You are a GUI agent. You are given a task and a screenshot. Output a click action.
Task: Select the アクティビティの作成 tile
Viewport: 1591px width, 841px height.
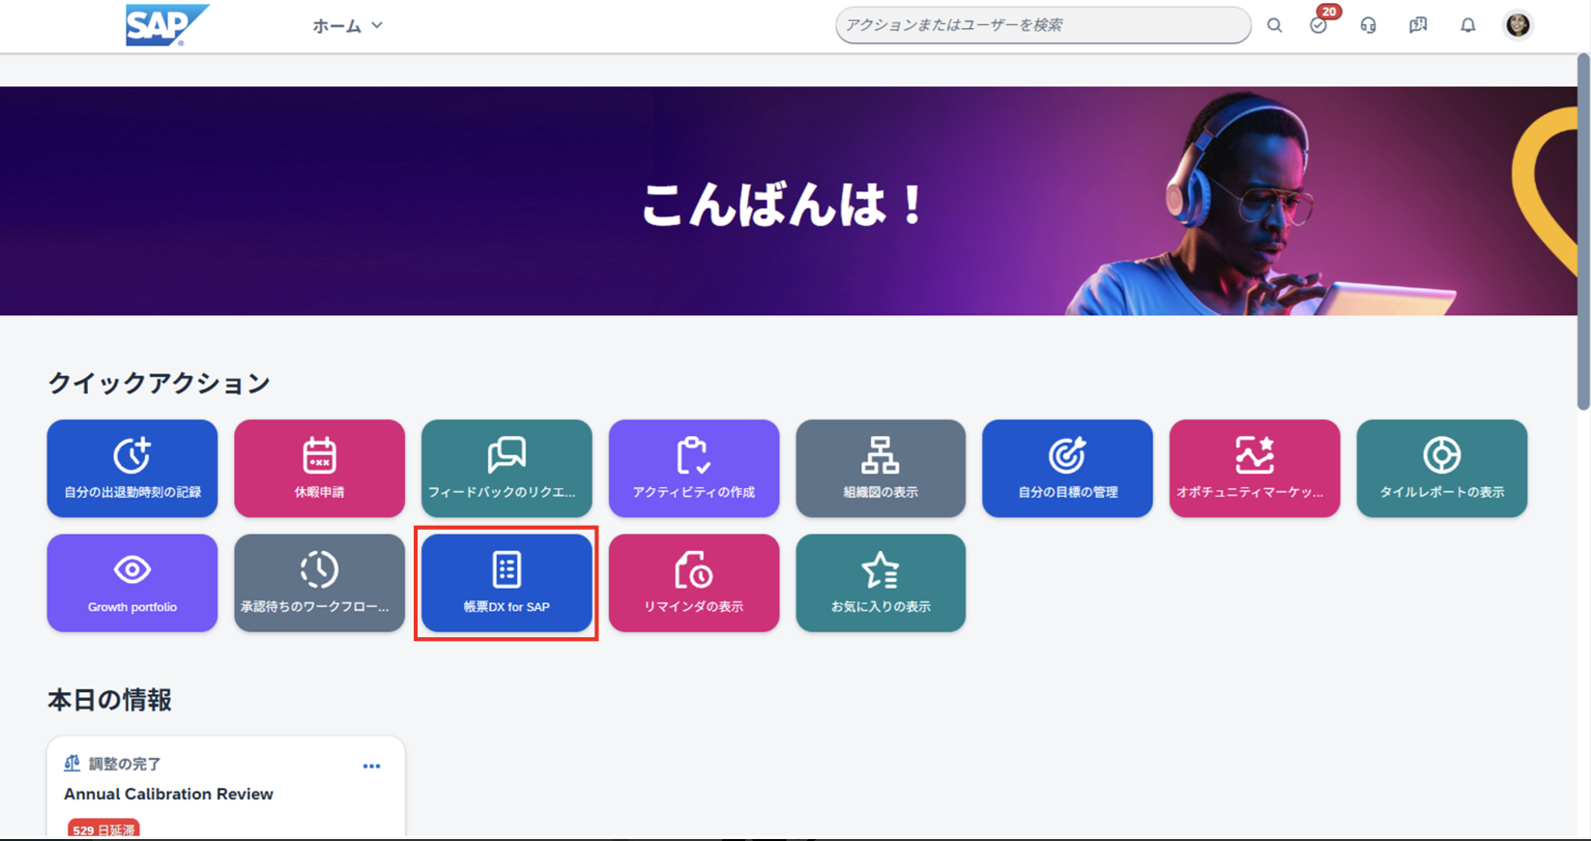pos(693,468)
